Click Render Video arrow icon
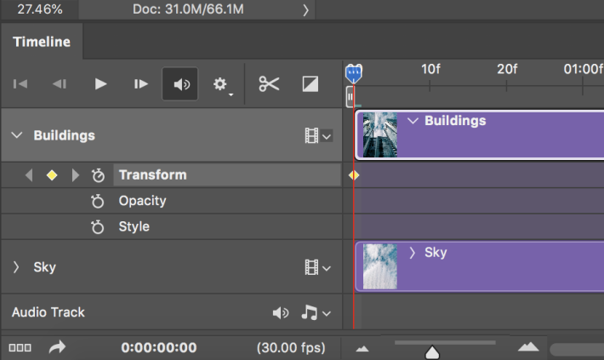This screenshot has height=360, width=604. [x=57, y=347]
